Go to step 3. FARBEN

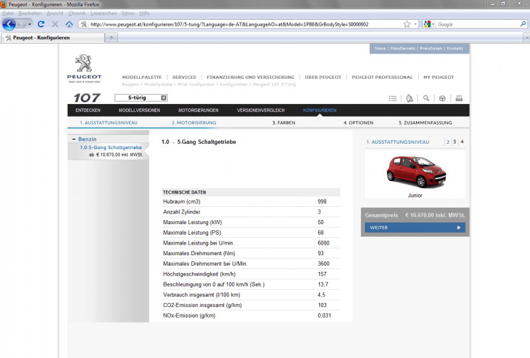(284, 123)
